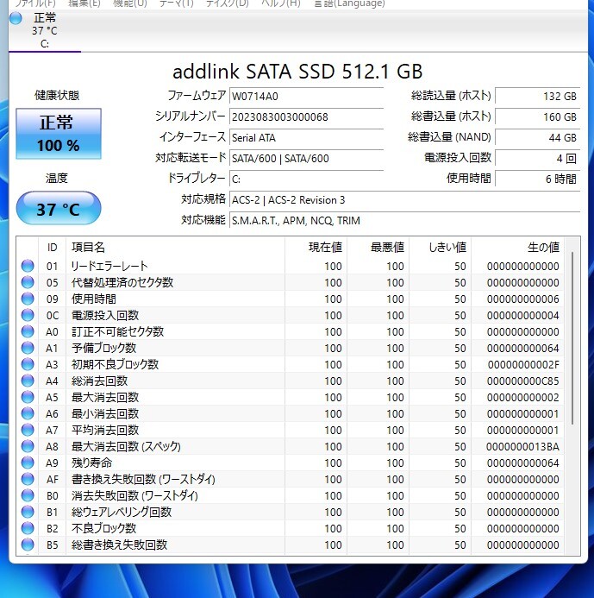Click the 37 °C temperature button
This screenshot has width=594, height=598.
(x=59, y=209)
